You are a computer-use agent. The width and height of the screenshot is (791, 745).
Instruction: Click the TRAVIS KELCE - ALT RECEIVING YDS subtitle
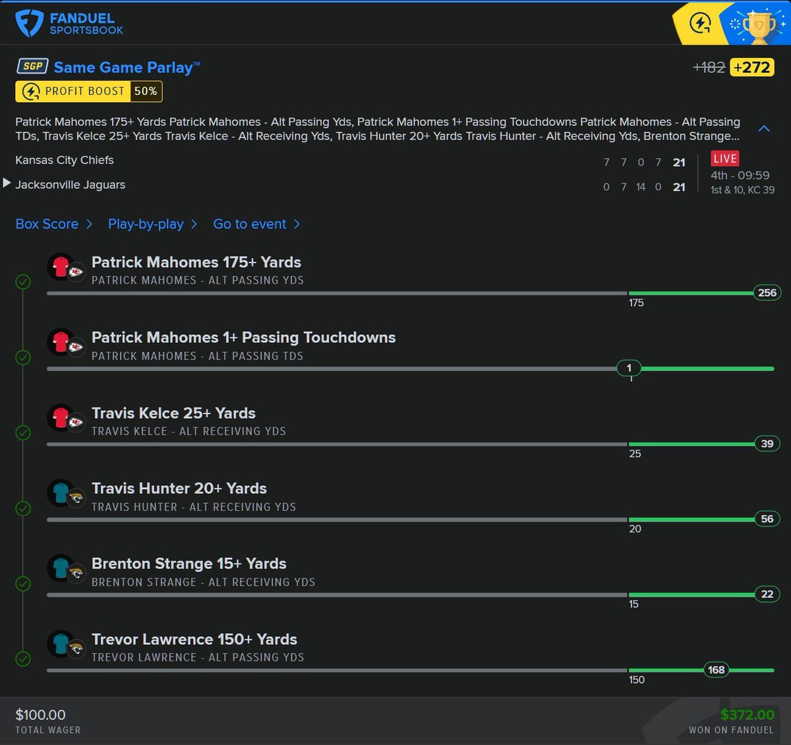tap(189, 431)
